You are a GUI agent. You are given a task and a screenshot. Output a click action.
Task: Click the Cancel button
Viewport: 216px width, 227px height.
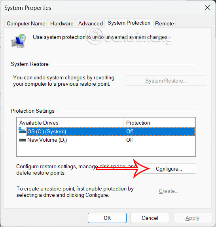[x=150, y=218]
